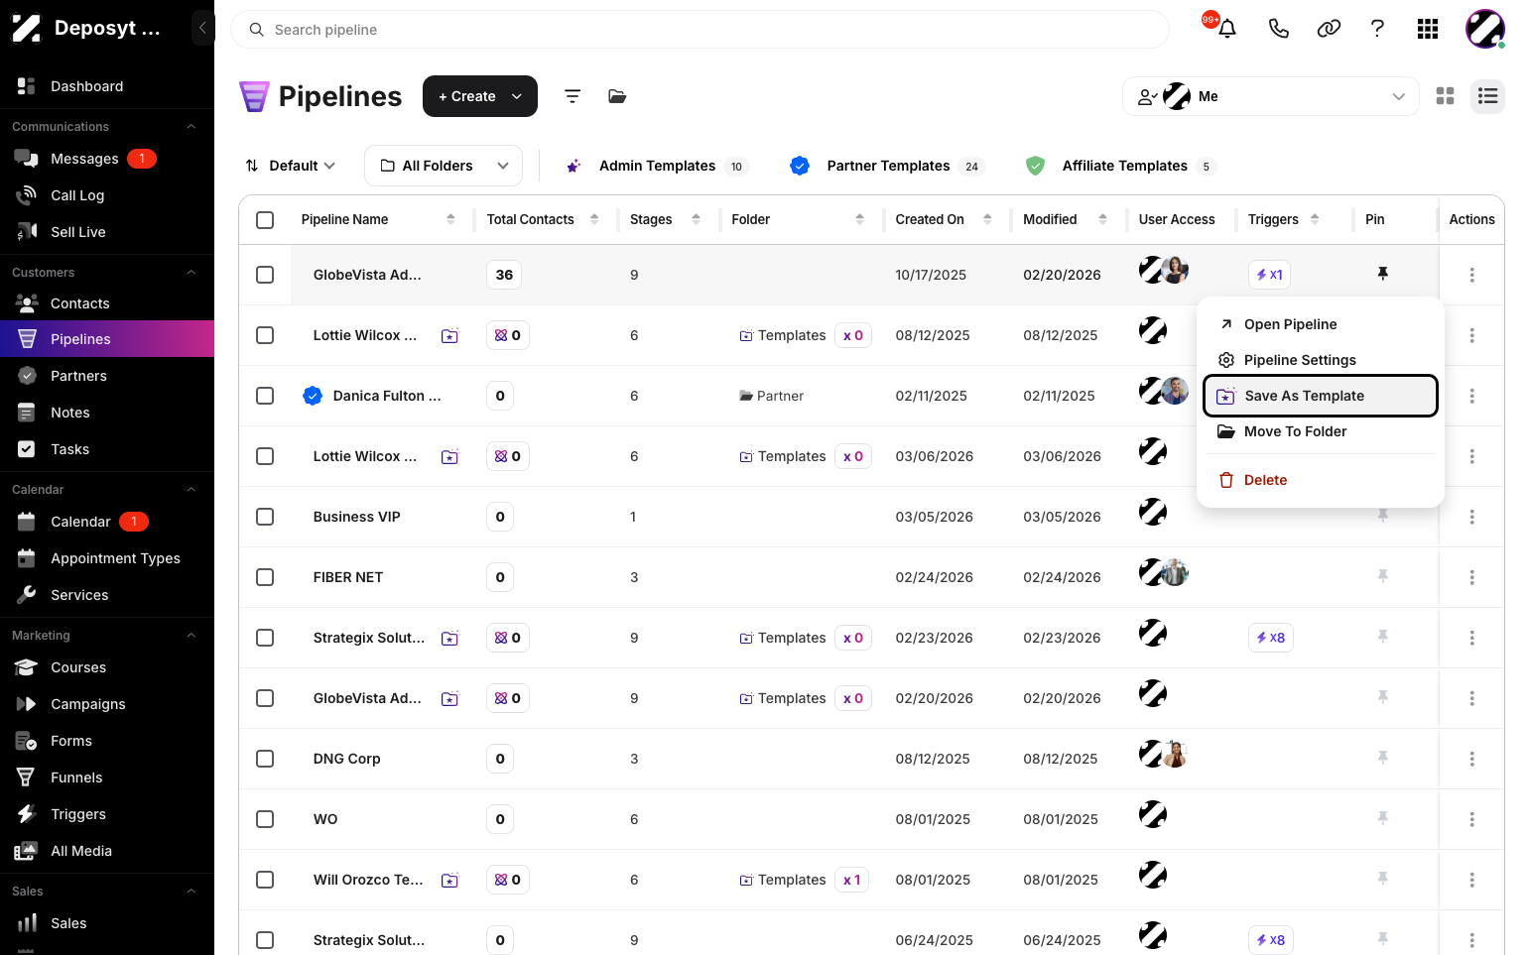Image resolution: width=1529 pixels, height=955 pixels.
Task: Check the Danica Fulton row checkbox
Action: [265, 396]
